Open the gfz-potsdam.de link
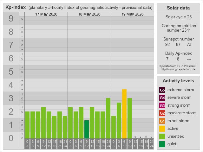The width and height of the screenshot is (203, 152). coord(178,69)
